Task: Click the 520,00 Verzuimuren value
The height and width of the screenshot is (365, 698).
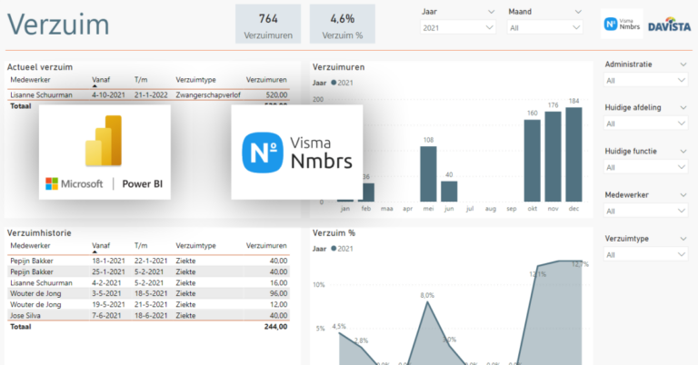Action: 276,95
